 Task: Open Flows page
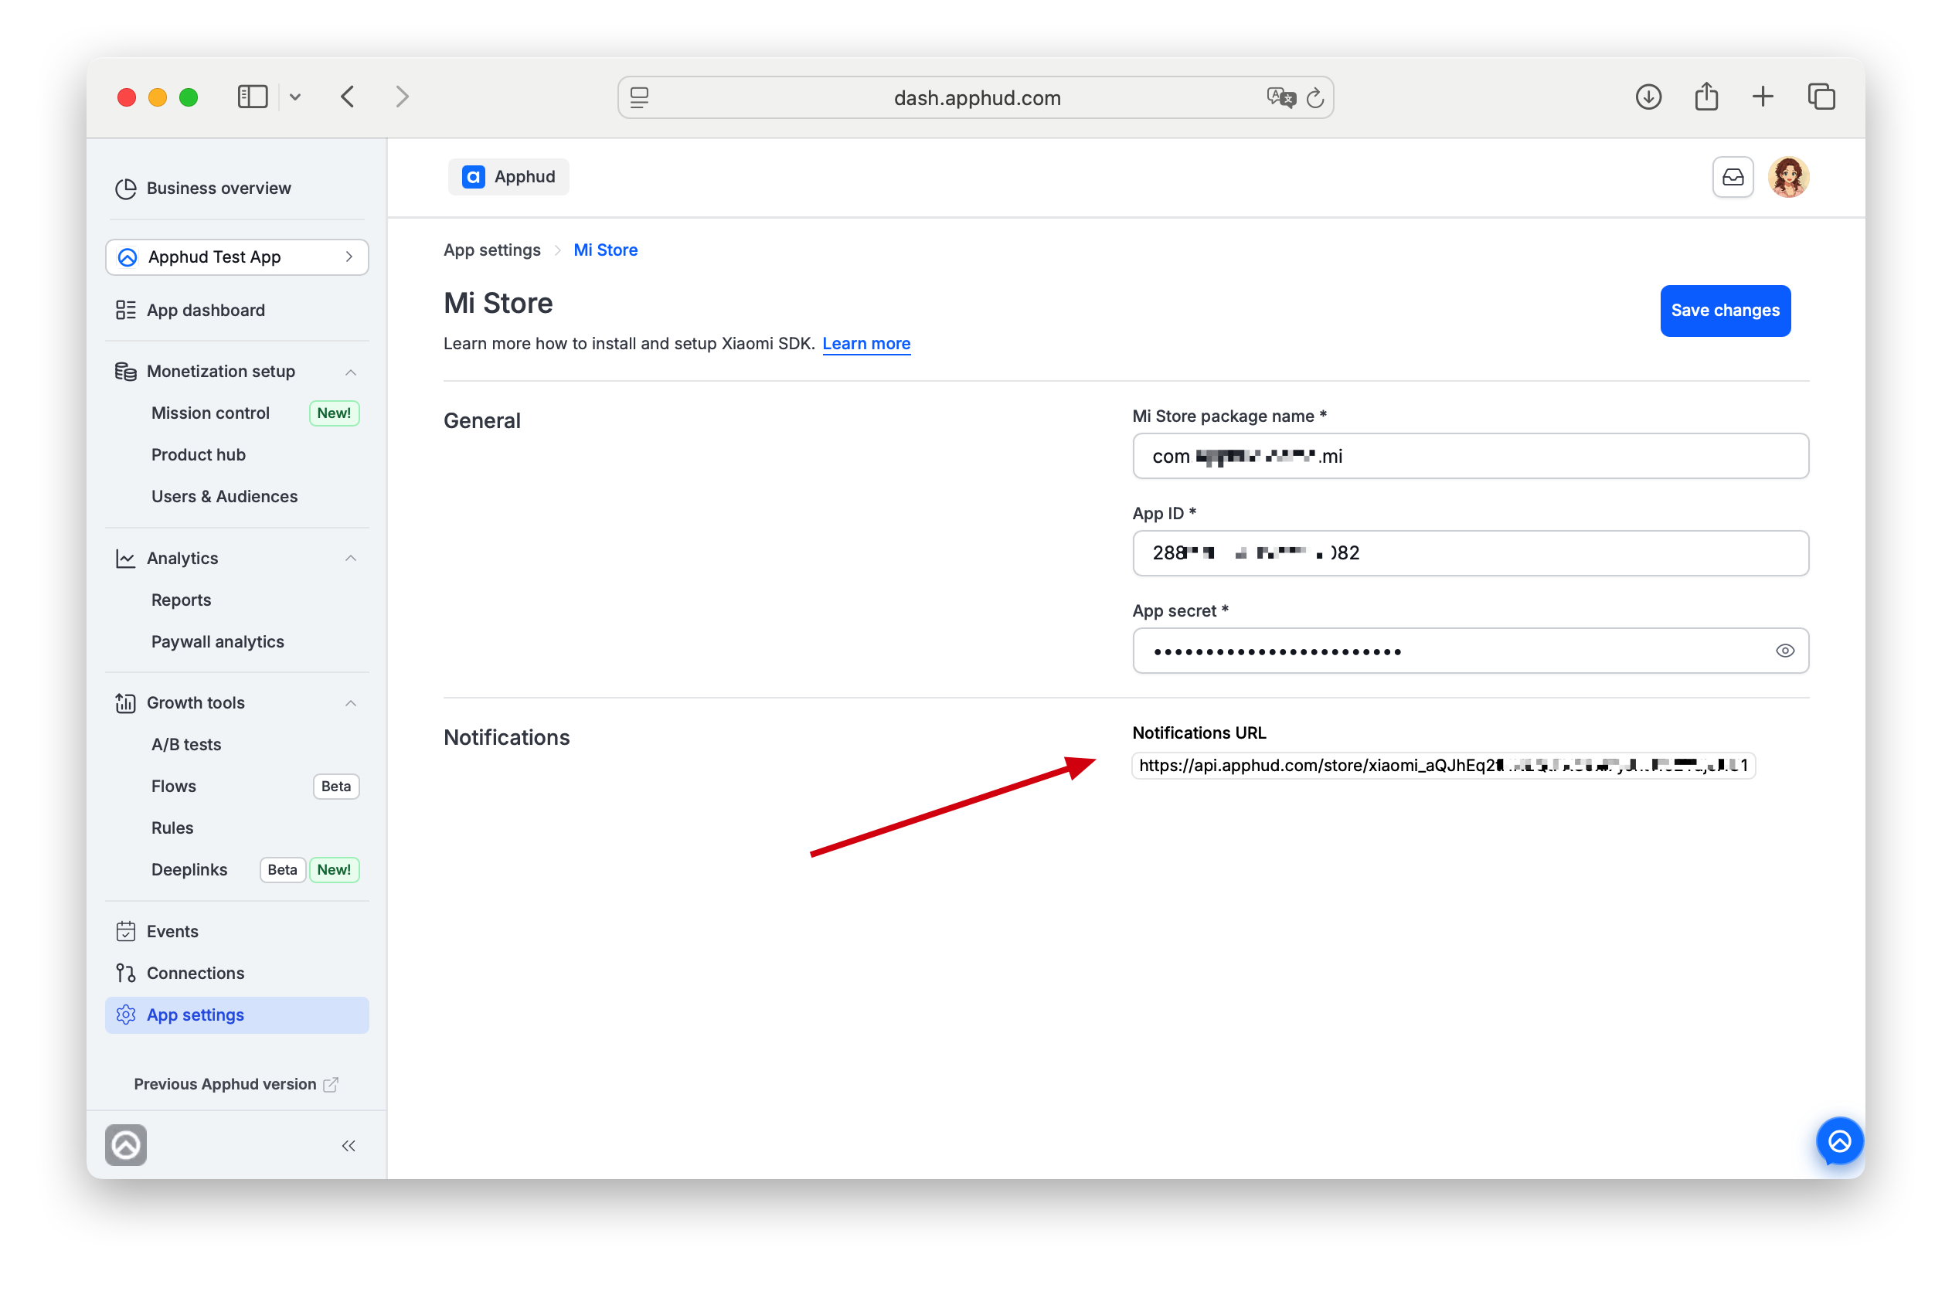click(x=173, y=787)
